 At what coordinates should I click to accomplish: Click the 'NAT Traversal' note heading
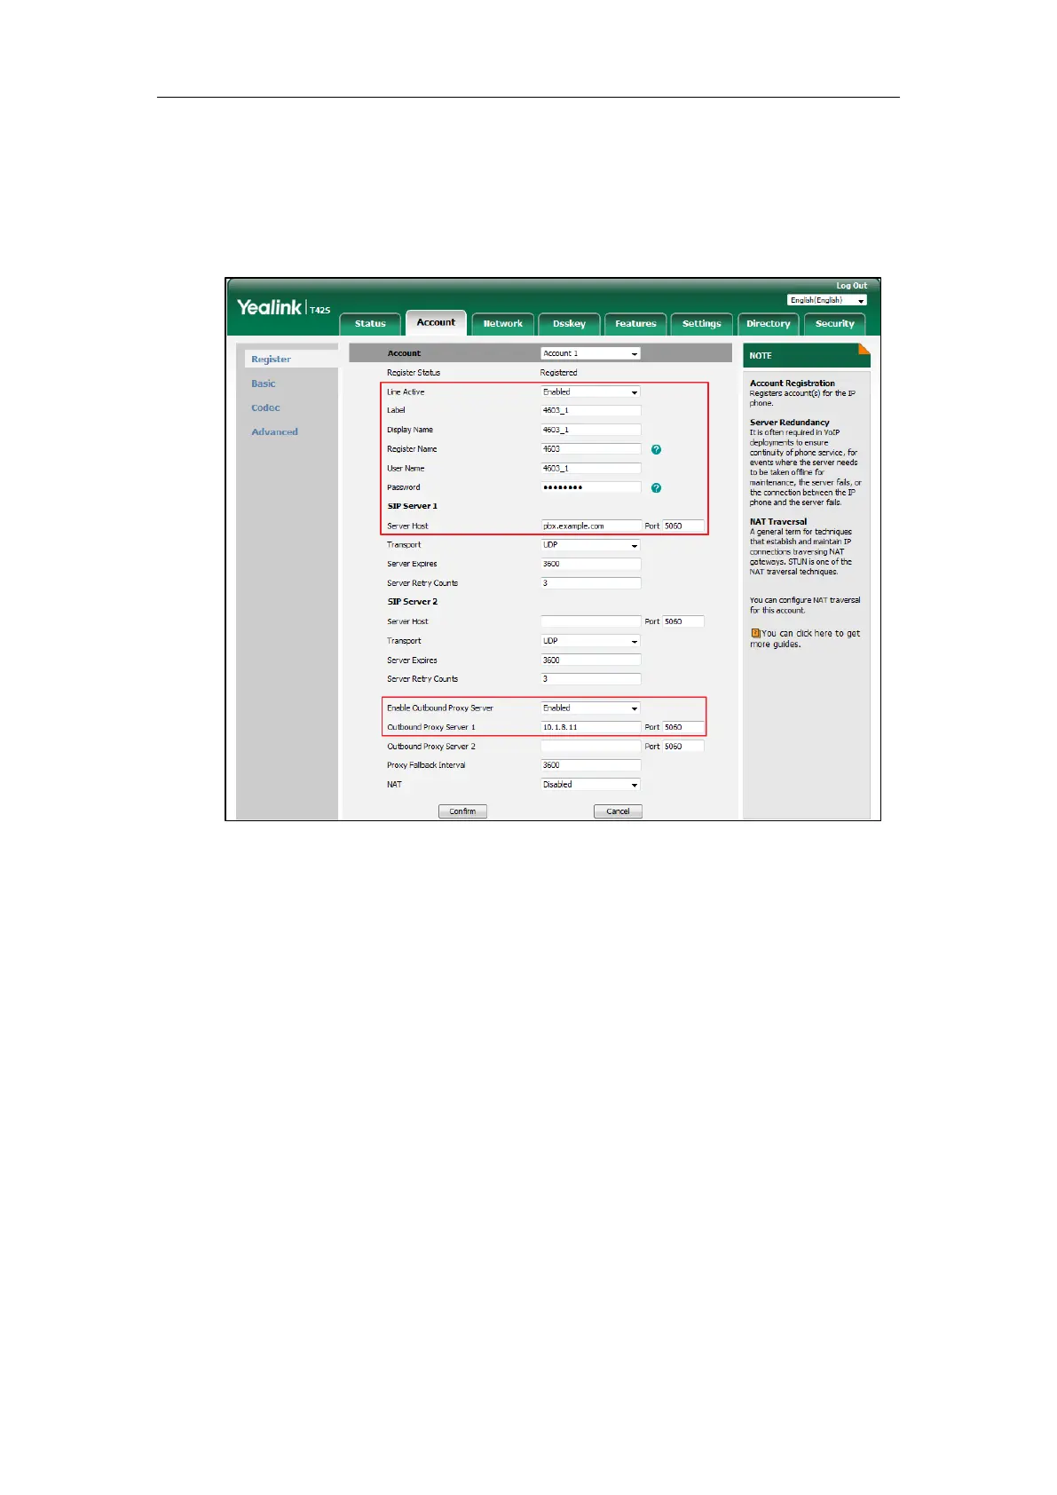(x=778, y=522)
